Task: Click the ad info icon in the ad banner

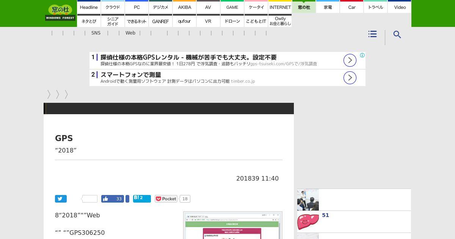Action: click(362, 55)
